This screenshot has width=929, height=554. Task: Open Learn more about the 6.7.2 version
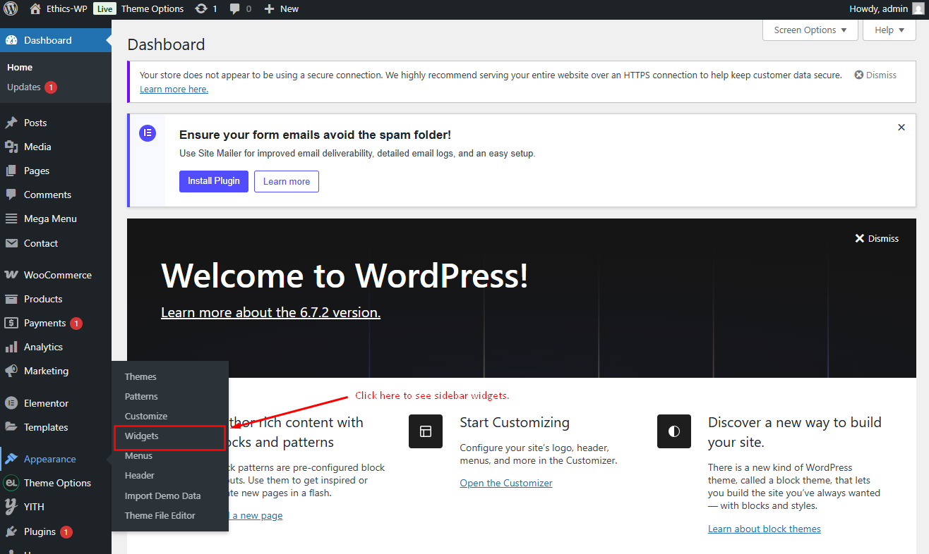coord(270,312)
